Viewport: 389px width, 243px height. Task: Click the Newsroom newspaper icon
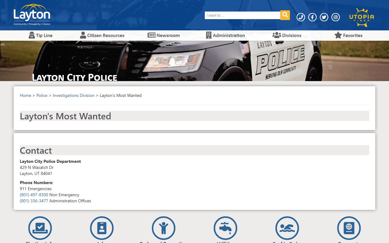pyautogui.click(x=151, y=35)
